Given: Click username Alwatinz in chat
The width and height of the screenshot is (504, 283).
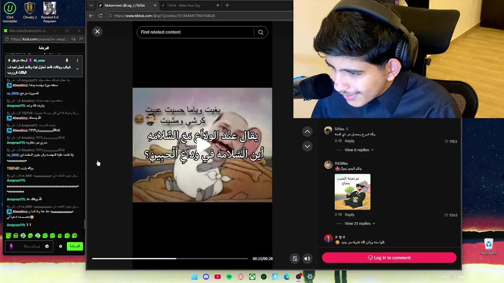Looking at the screenshot, I should tap(20, 85).
